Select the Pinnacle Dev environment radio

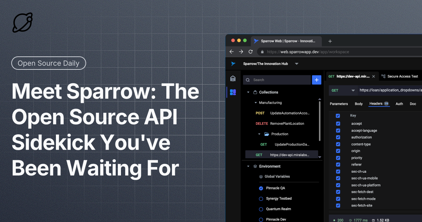[x=261, y=220]
